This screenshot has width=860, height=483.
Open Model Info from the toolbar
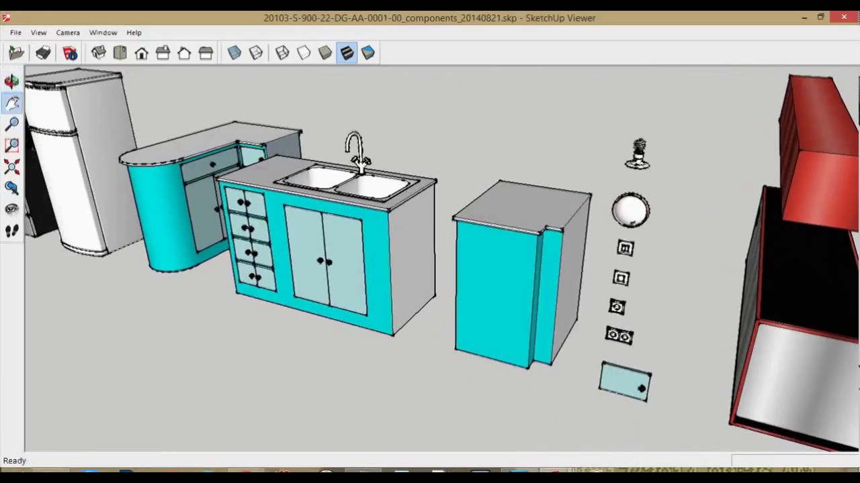(x=70, y=53)
